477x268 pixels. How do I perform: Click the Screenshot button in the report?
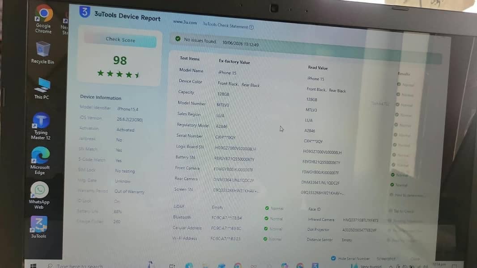(x=386, y=259)
